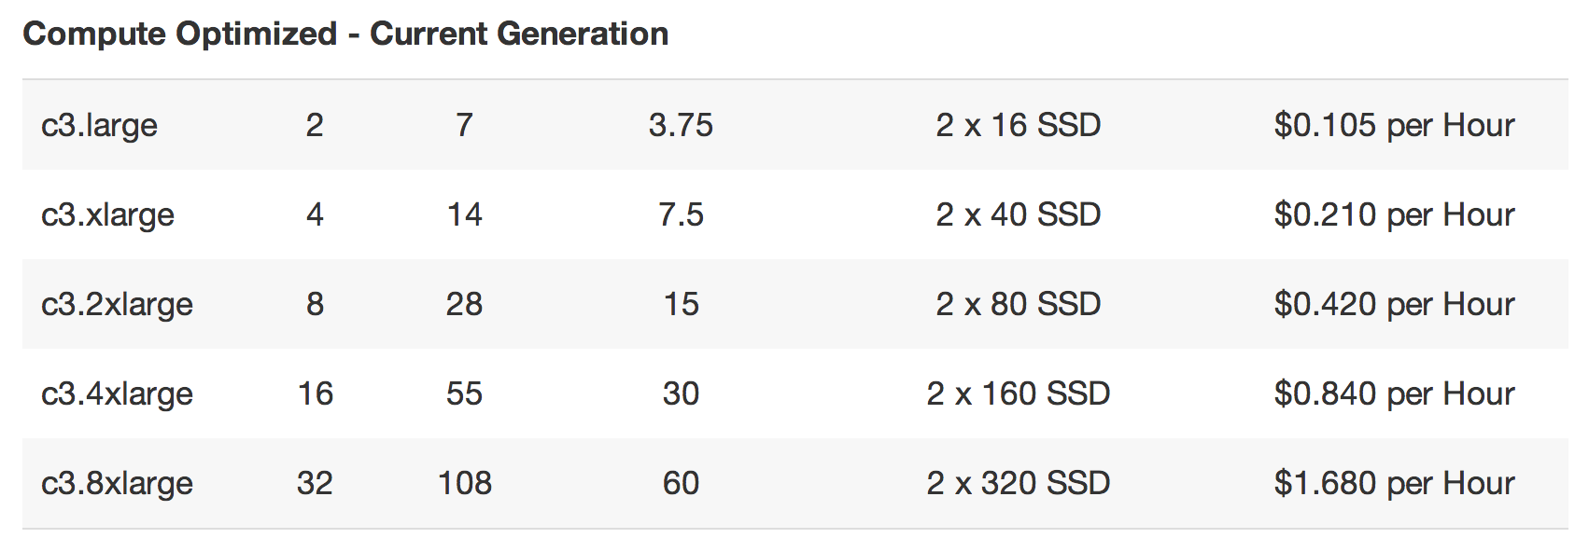Select the 2 x 40 SSD storage cell
This screenshot has width=1589, height=552.
1018,214
